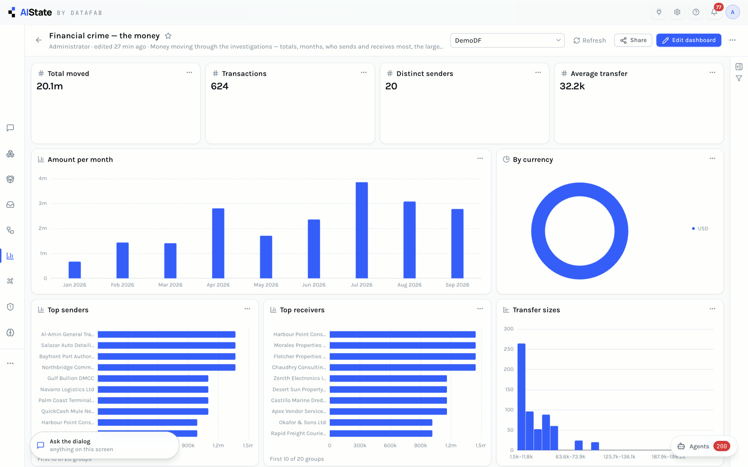The image size is (748, 467).
Task: Open the filter funnel icon
Action: 739,78
